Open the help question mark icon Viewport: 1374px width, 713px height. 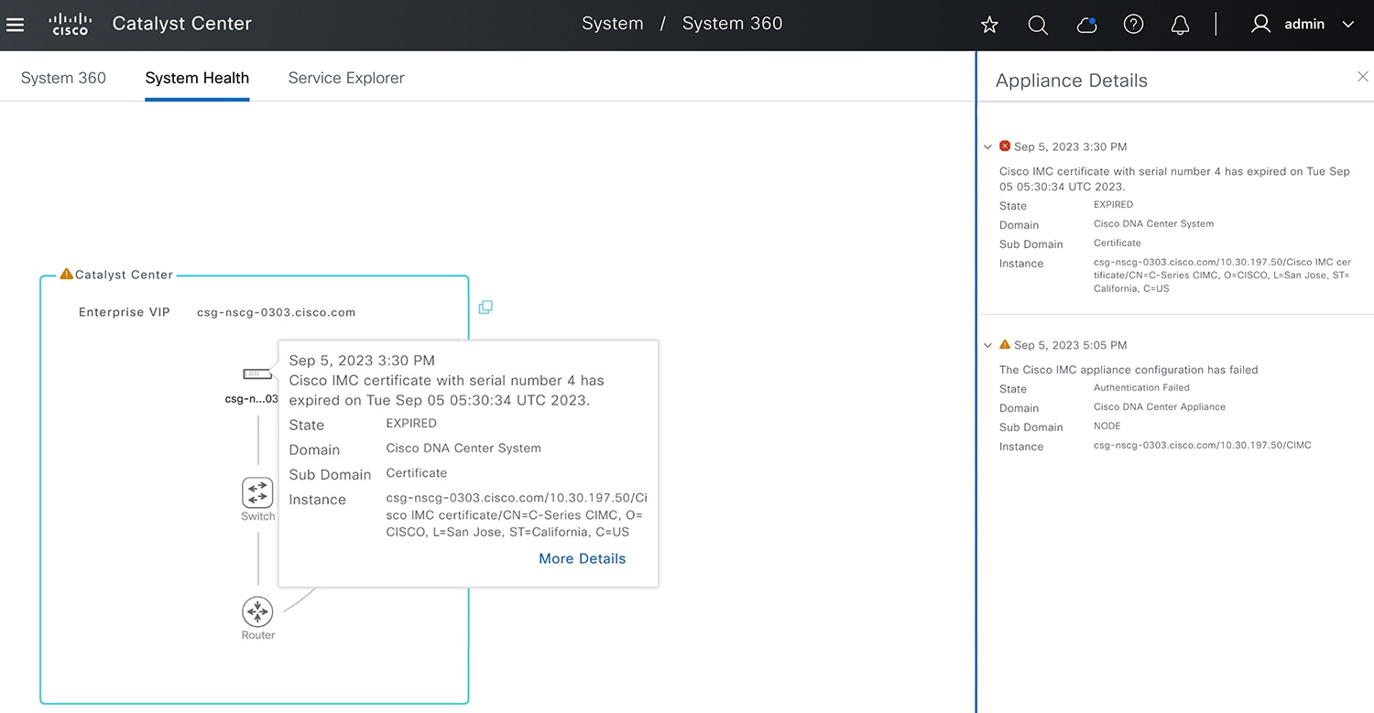pyautogui.click(x=1134, y=25)
